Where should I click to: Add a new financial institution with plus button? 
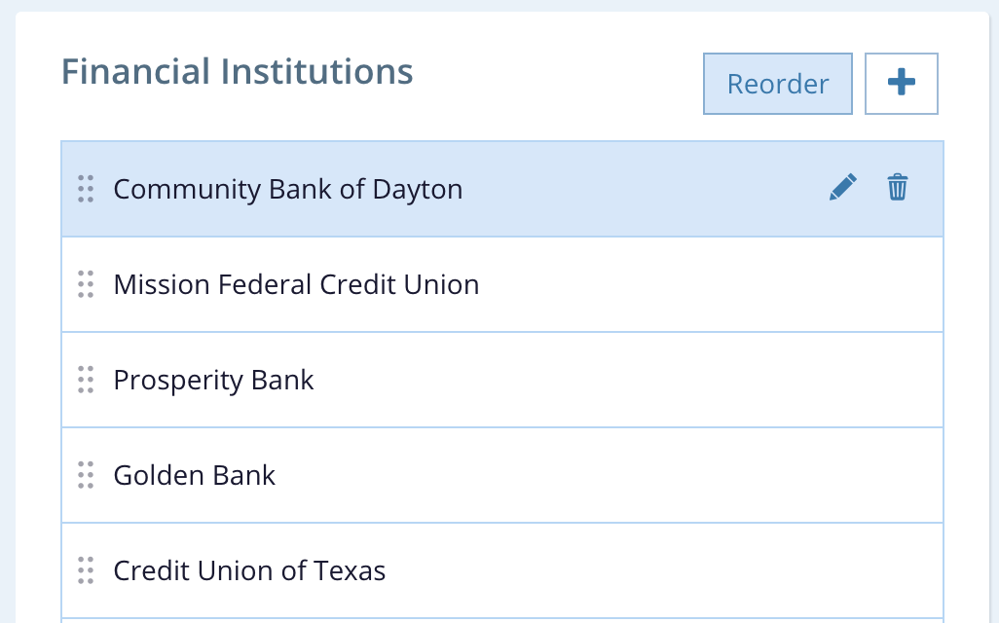(901, 84)
